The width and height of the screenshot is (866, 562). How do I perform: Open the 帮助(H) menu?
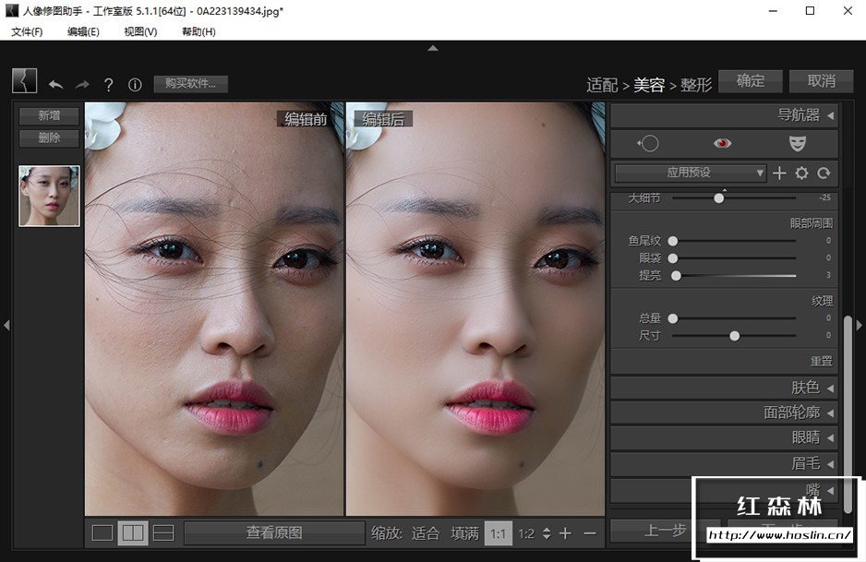tap(198, 31)
